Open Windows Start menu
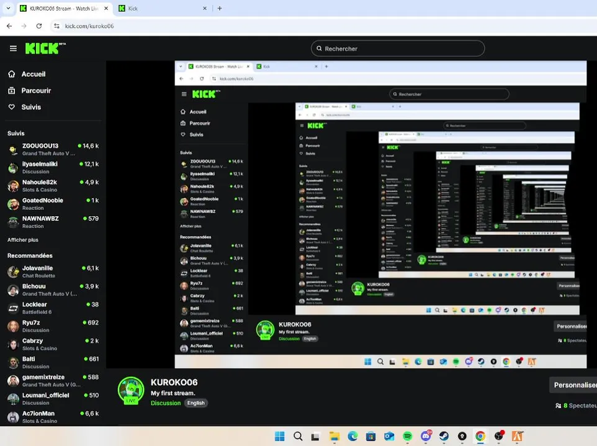Image resolution: width=597 pixels, height=446 pixels. pos(280,437)
